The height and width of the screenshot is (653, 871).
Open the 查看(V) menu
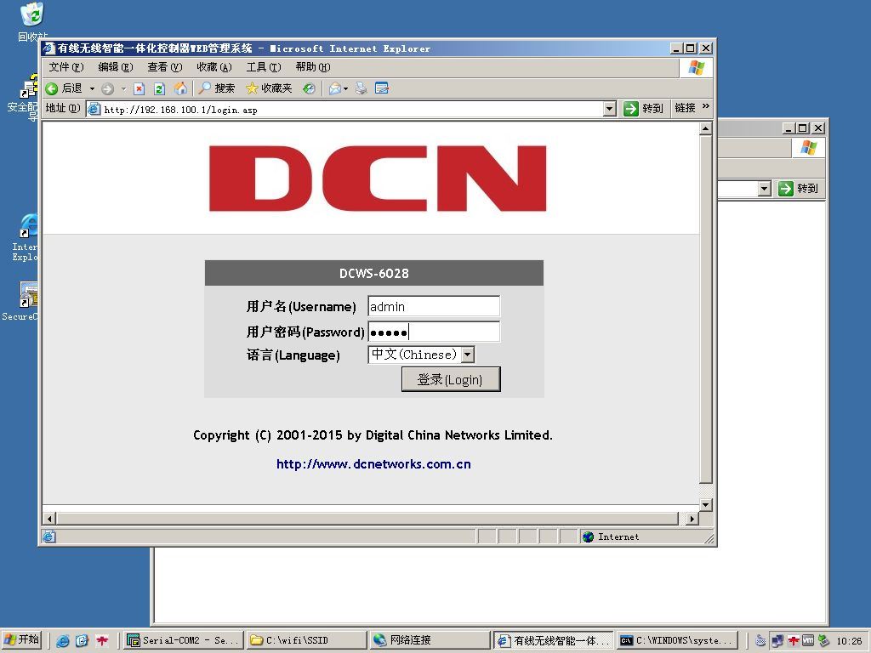point(165,67)
